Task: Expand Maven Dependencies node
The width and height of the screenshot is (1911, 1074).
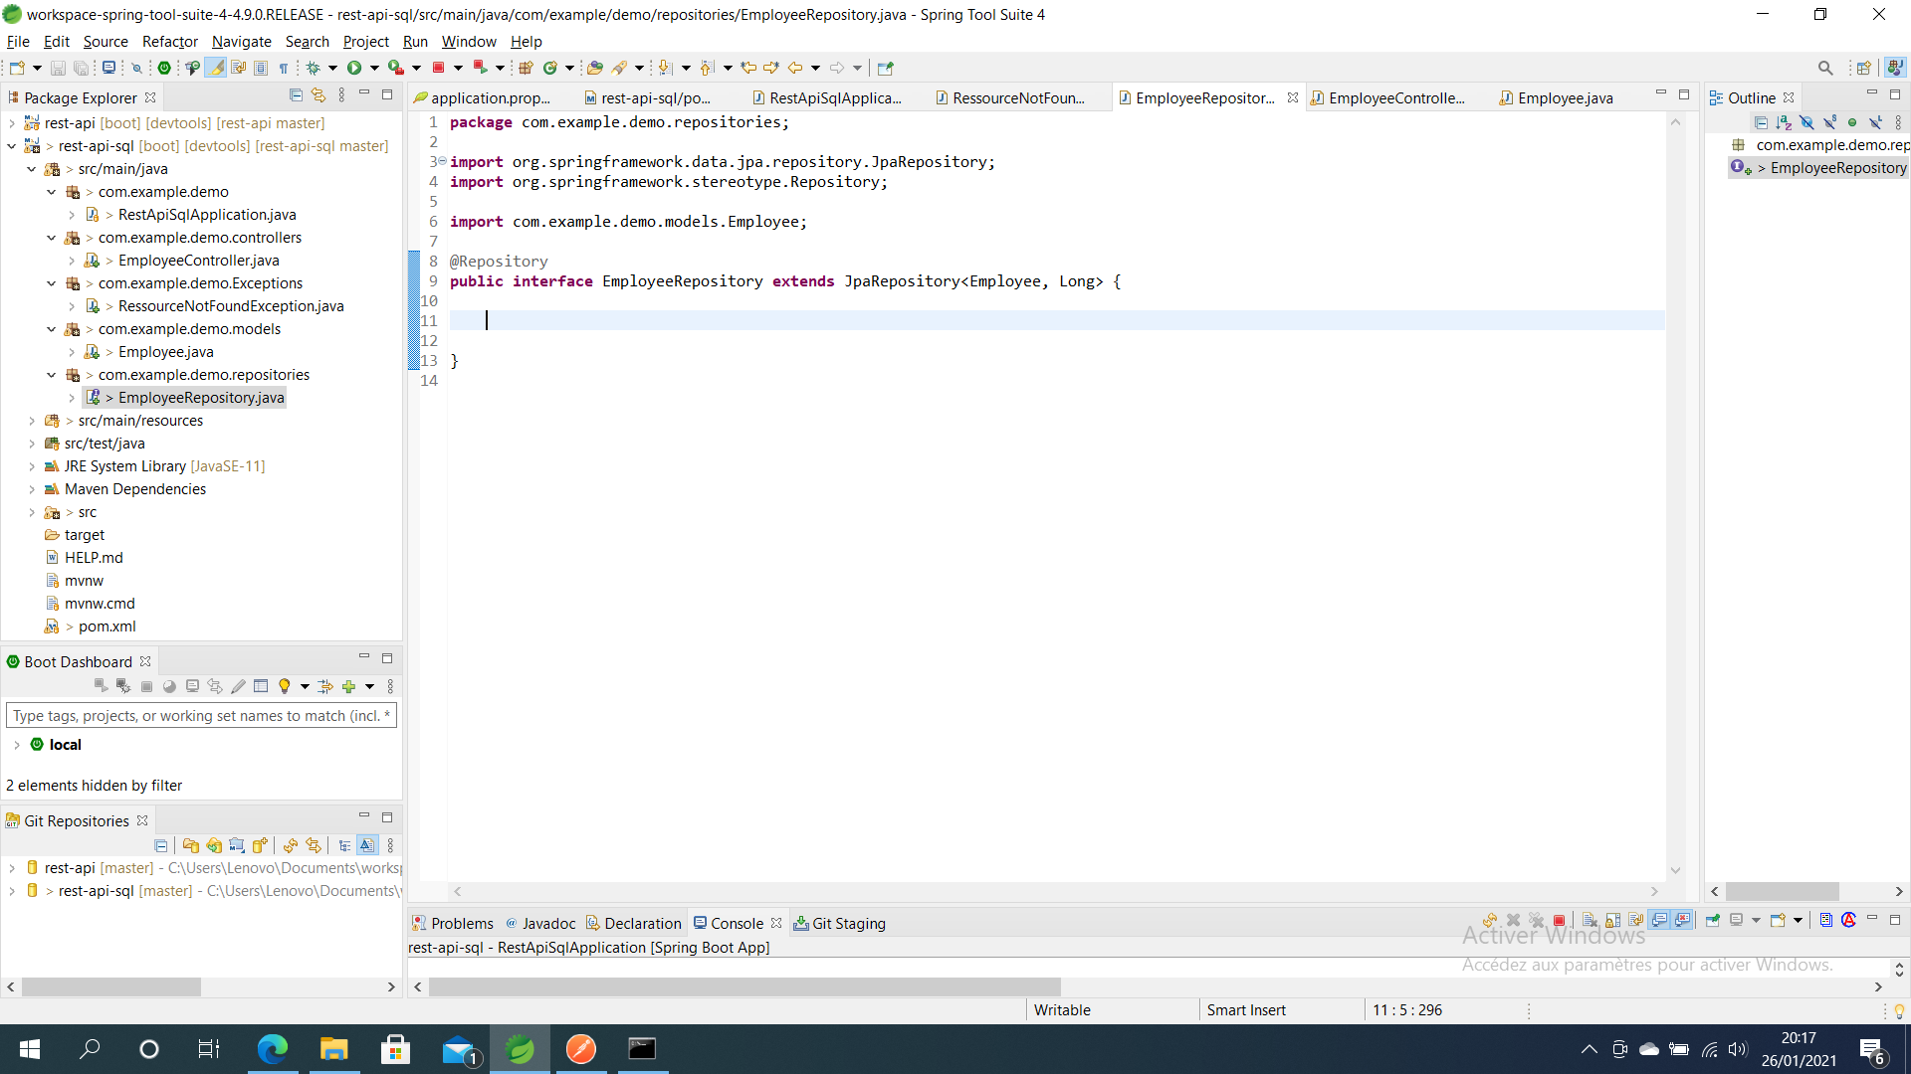Action: click(32, 489)
